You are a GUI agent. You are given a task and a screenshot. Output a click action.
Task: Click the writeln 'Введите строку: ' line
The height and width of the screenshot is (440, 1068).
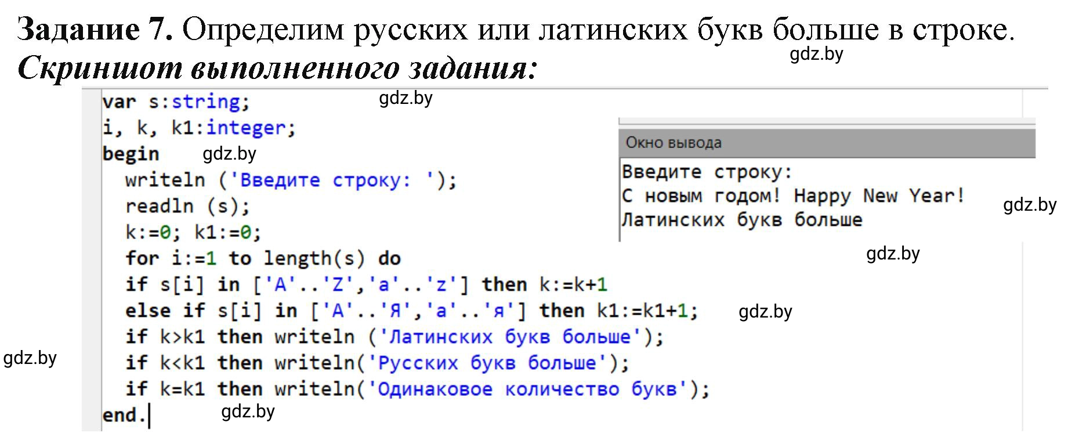click(291, 180)
